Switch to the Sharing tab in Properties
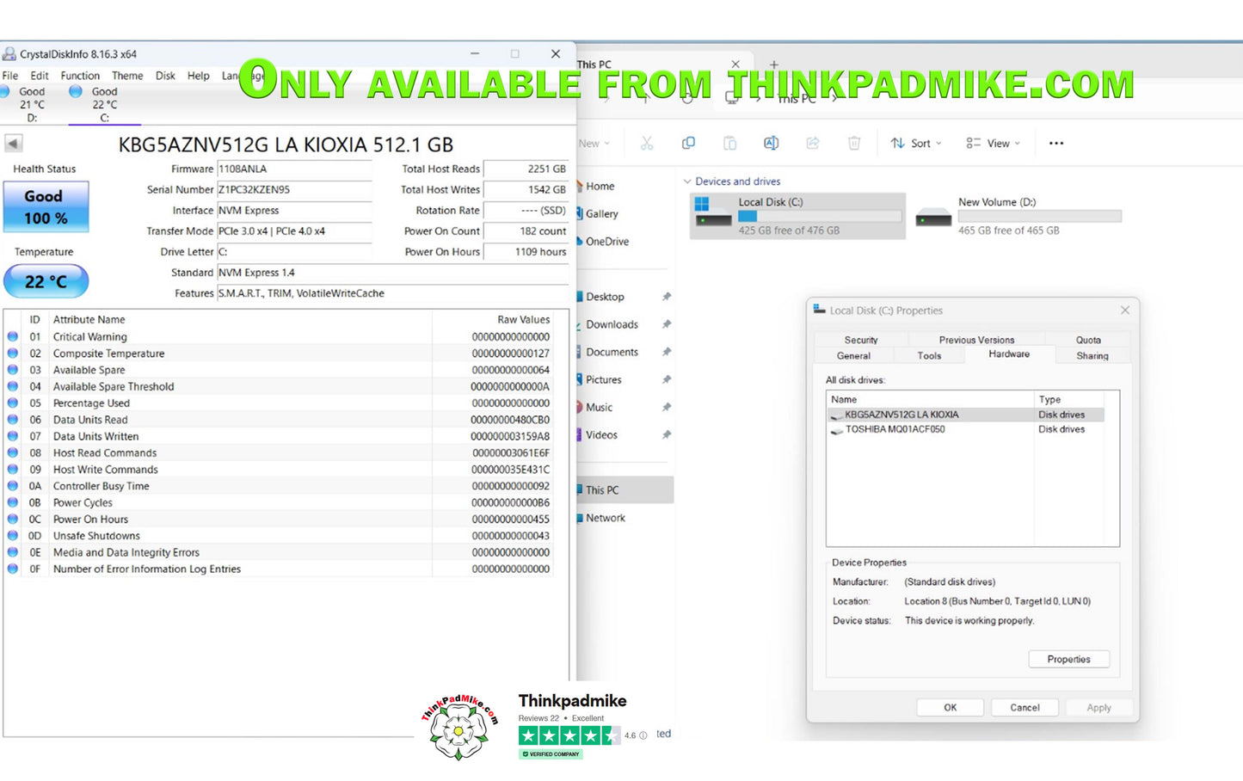This screenshot has width=1243, height=781. [x=1092, y=355]
